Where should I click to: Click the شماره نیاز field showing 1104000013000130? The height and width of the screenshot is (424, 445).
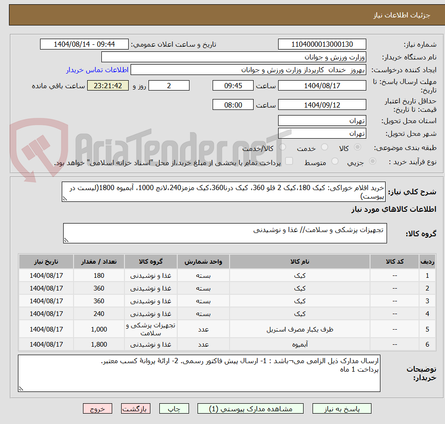pos(322,44)
